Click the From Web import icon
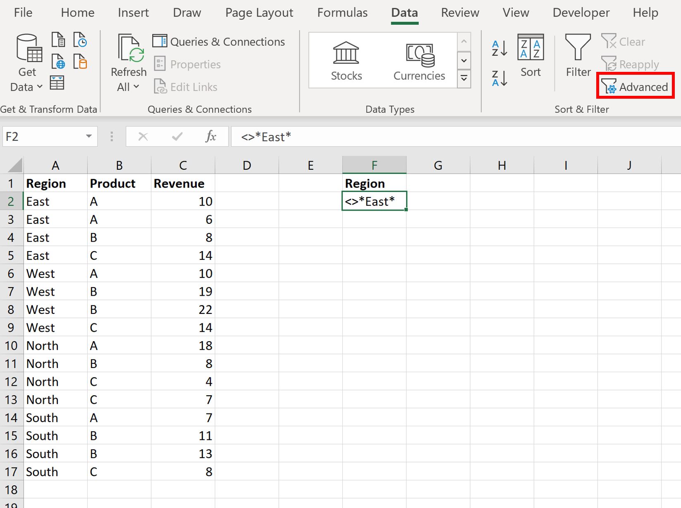Screen dimensions: 681x508 [58, 62]
